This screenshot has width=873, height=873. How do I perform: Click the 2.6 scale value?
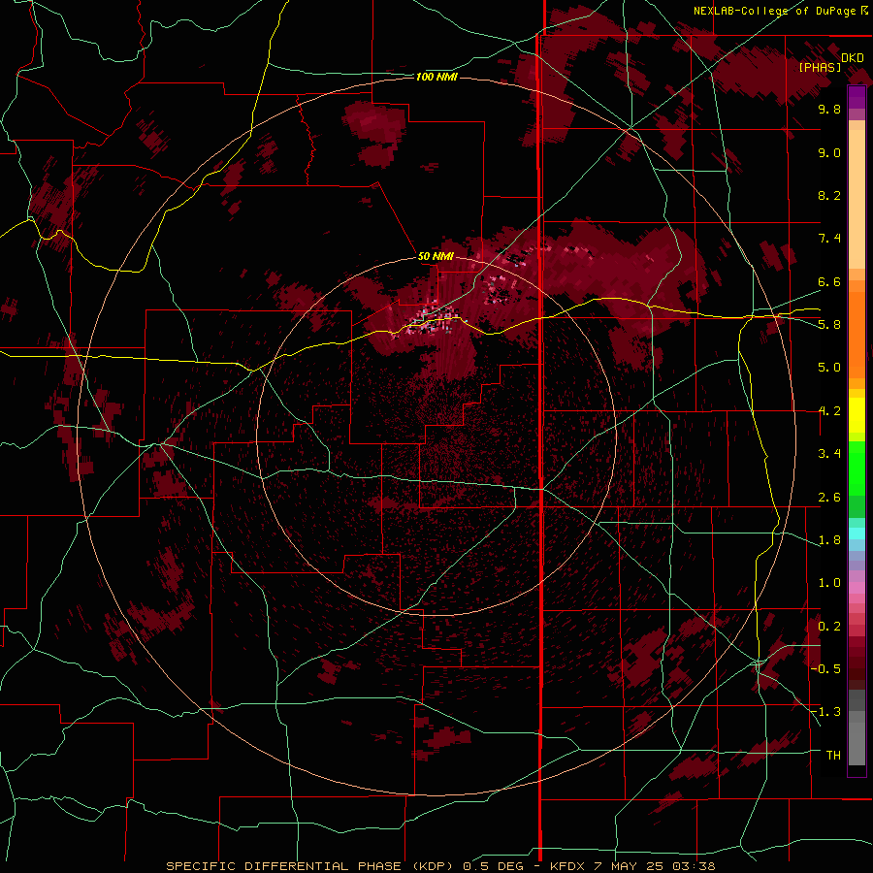click(x=829, y=498)
